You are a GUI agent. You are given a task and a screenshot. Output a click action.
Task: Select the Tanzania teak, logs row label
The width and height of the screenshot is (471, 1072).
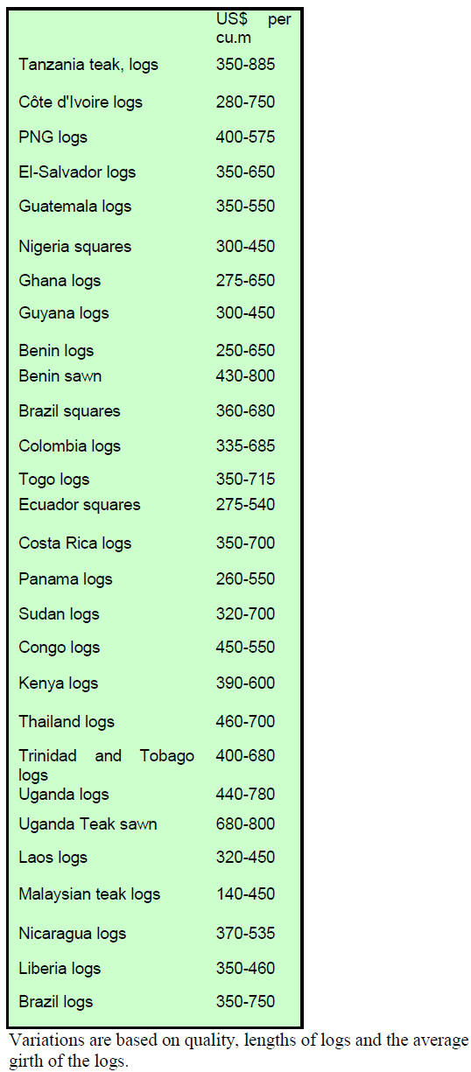coord(88,66)
